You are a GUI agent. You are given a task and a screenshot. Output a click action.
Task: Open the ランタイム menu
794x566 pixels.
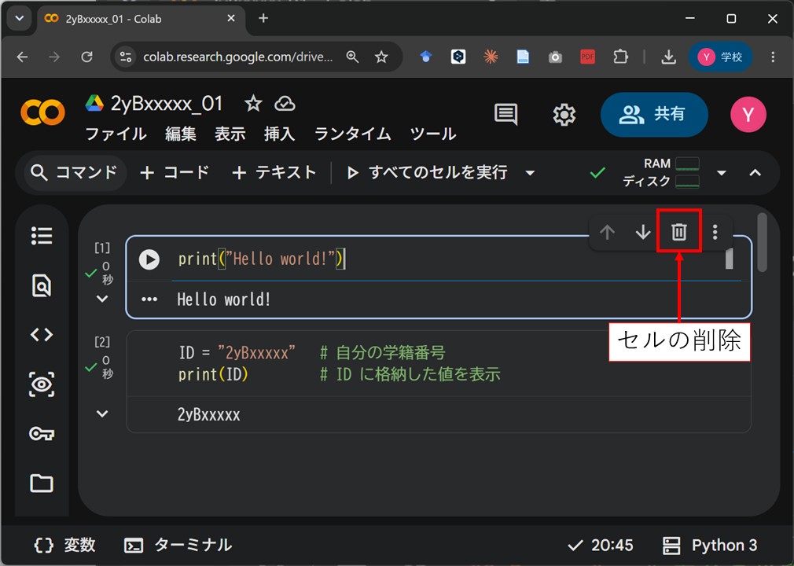coord(352,134)
